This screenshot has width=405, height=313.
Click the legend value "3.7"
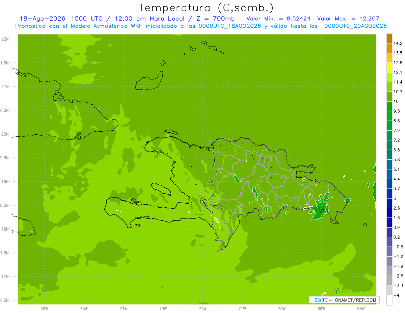coord(397,188)
